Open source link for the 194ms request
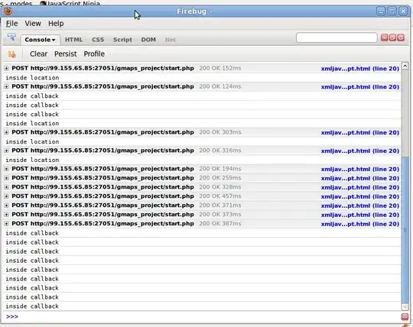 coord(360,169)
